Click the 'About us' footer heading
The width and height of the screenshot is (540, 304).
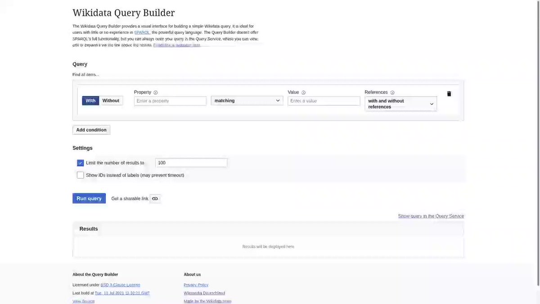pyautogui.click(x=192, y=274)
